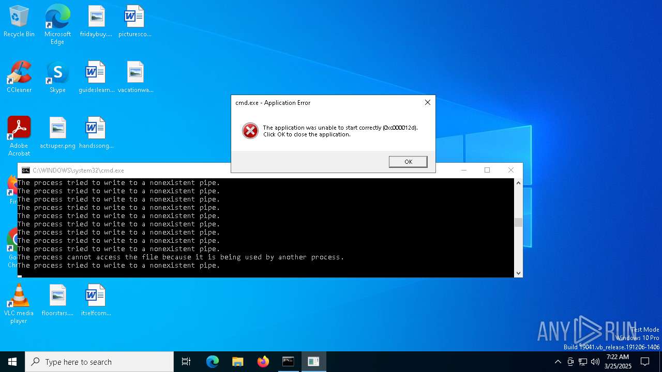This screenshot has width=662, height=372.
Task: Select the handssong Word document
Action: pos(96,133)
